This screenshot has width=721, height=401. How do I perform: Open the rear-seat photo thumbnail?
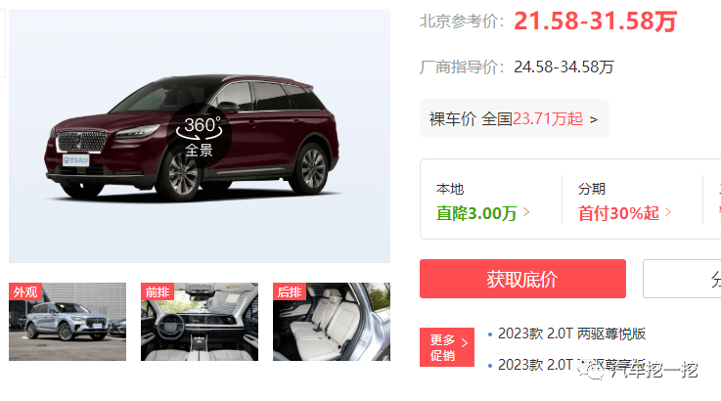(x=331, y=322)
